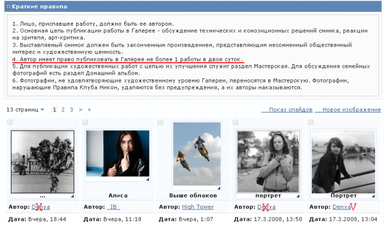Open author Denya link dated 17.3.2008, 13:04
Screen dimensions: 384x225
click(342, 207)
